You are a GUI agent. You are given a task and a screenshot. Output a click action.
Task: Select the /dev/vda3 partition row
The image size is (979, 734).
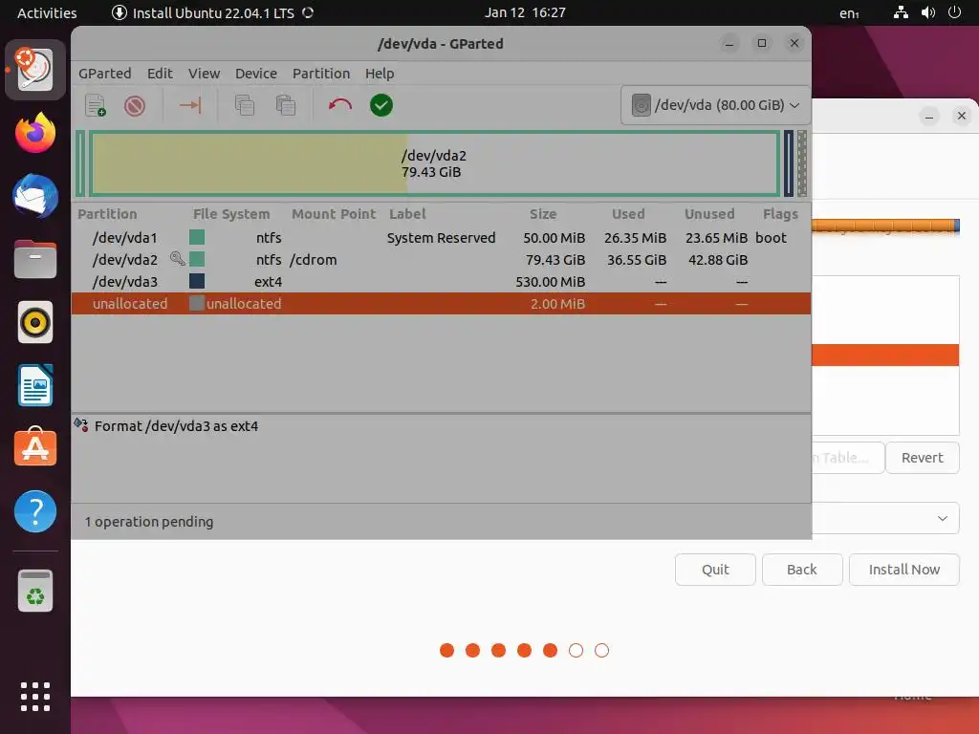point(441,281)
